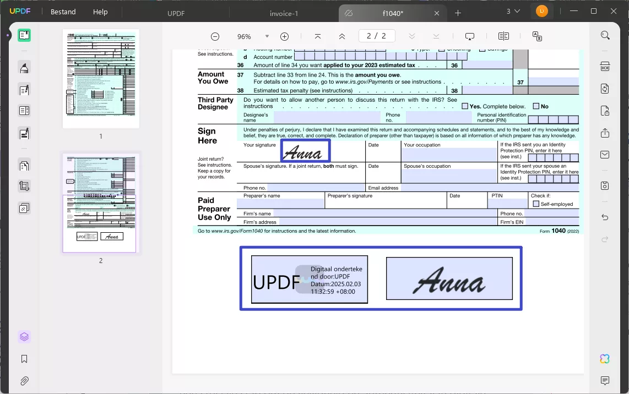This screenshot has height=394, width=629.
Task: Open the translate tool icon
Action: tap(537, 36)
